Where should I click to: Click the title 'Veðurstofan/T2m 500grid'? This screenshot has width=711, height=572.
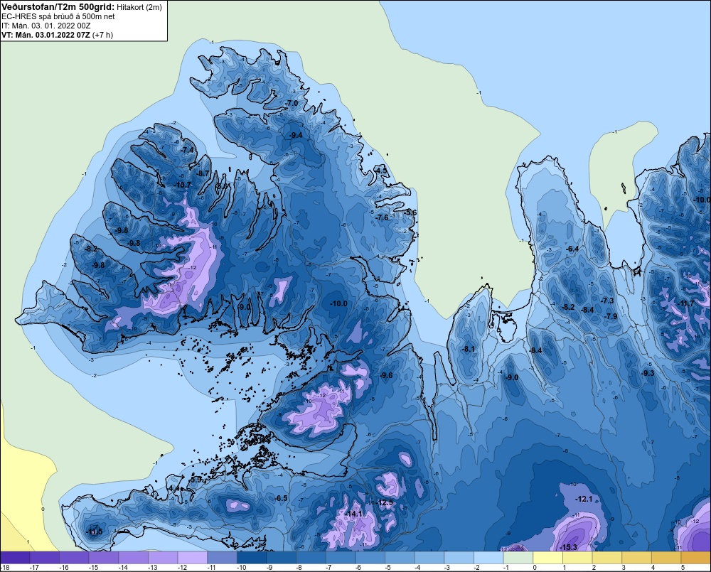[x=58, y=7]
